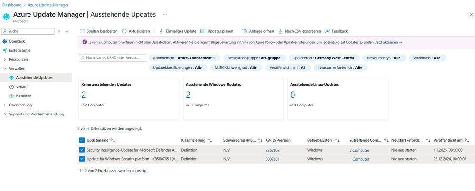This screenshot has width=475, height=191.
Task: Click the count in Keine ausstehenden Updates
Action: pos(84,95)
